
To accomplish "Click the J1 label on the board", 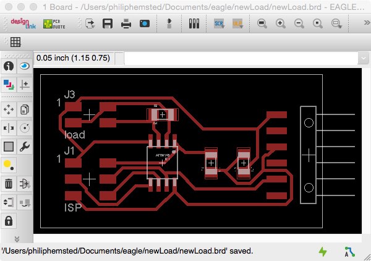I will [x=69, y=151].
